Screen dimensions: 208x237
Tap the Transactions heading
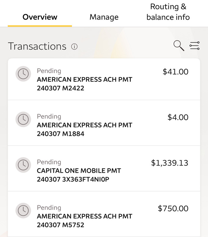coord(37,46)
